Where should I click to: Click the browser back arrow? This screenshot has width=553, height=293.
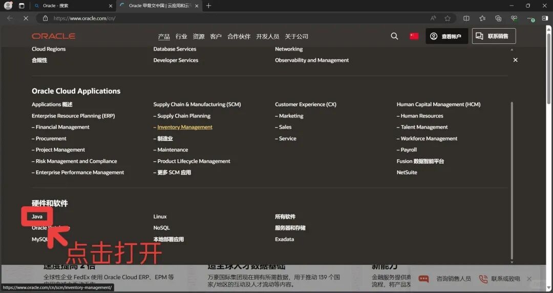point(10,18)
